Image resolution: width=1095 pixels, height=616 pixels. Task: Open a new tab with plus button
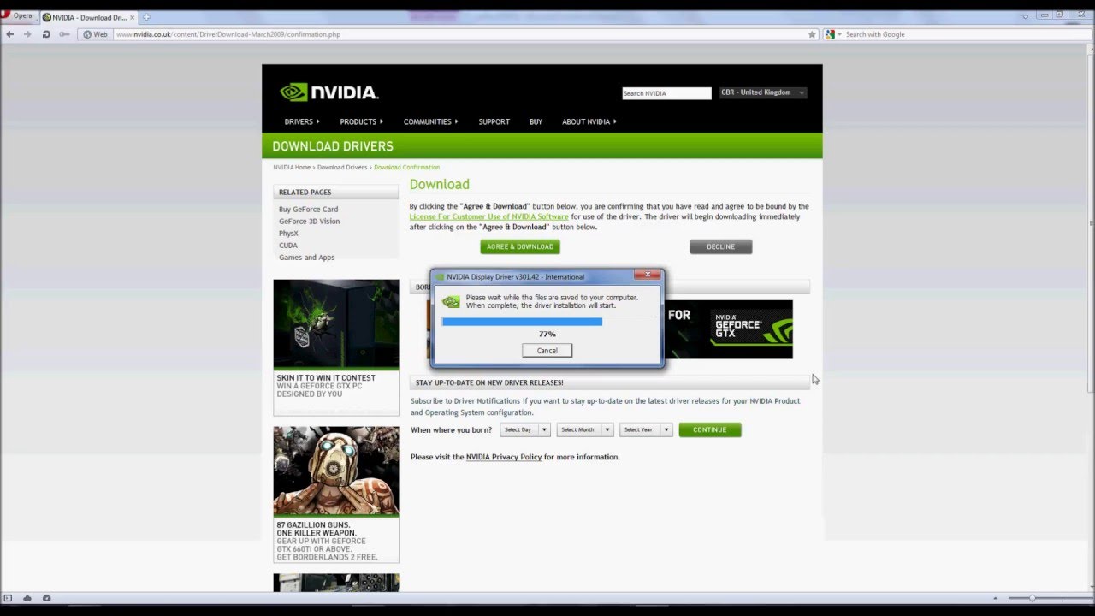click(x=146, y=17)
